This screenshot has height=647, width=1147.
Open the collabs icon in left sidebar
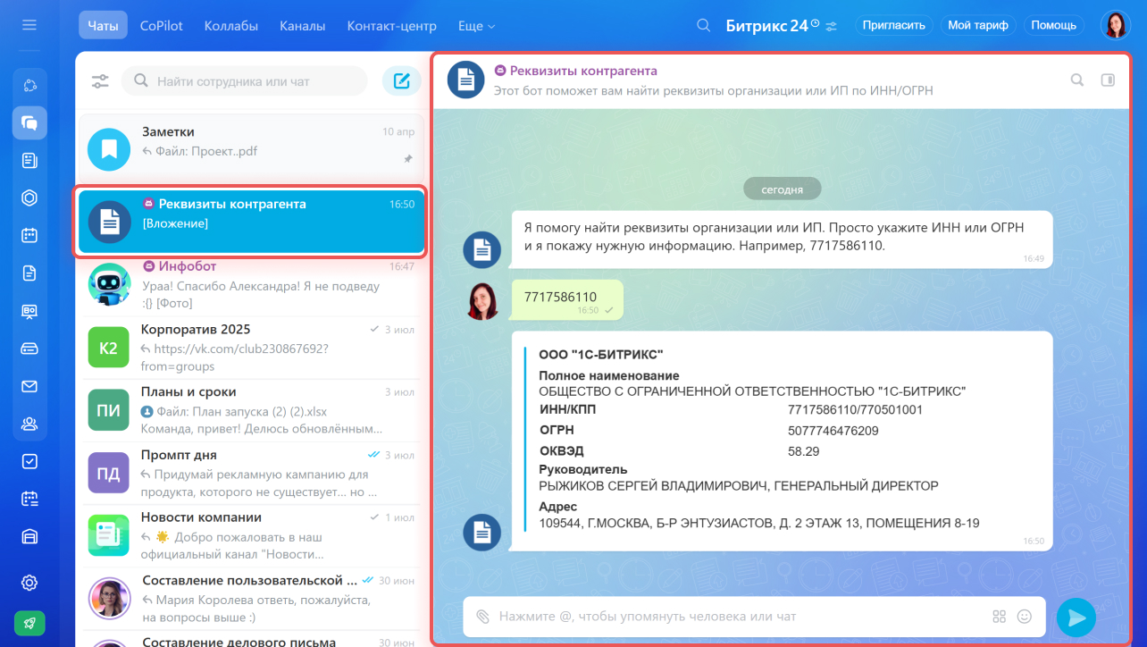point(29,85)
